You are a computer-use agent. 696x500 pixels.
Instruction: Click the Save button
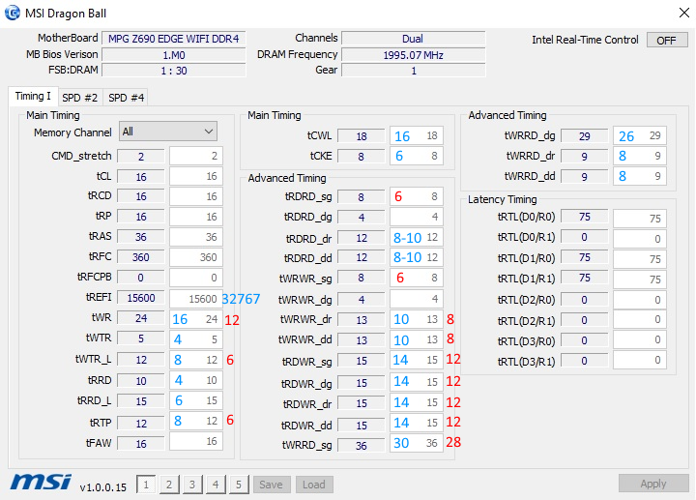pos(272,485)
